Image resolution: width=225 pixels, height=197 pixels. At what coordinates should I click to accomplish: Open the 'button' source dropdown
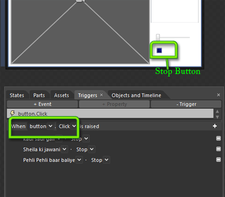(50, 126)
